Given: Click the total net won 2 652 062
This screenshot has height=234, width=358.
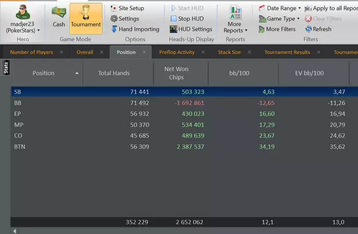Looking at the screenshot, I should [189, 222].
